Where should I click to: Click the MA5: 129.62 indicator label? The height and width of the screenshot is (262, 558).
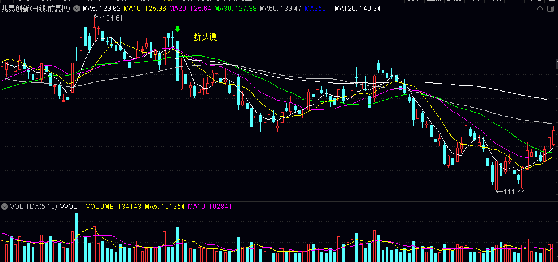click(102, 9)
